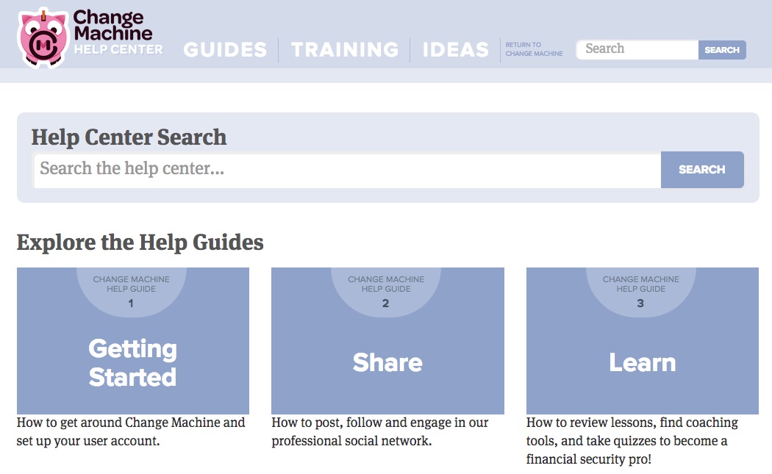The height and width of the screenshot is (474, 772).
Task: Focus the header Search input field
Action: click(637, 50)
